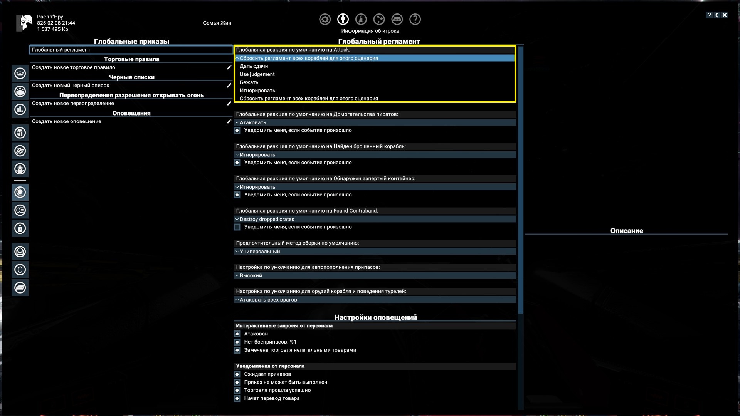Open abandoned ship Игнорировать dropdown
Viewport: 740px width, 416px height.
[375, 155]
